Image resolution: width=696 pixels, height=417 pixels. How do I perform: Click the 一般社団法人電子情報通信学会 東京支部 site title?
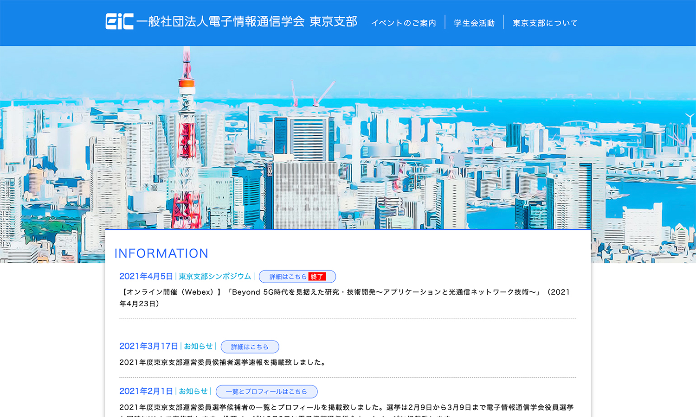[247, 22]
